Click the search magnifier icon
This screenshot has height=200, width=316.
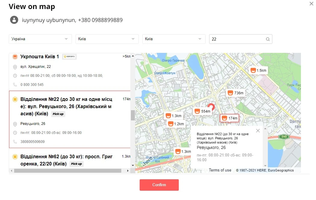tap(268, 39)
